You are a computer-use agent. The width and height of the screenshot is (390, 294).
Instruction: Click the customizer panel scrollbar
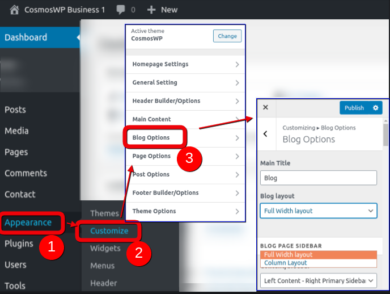click(385, 135)
